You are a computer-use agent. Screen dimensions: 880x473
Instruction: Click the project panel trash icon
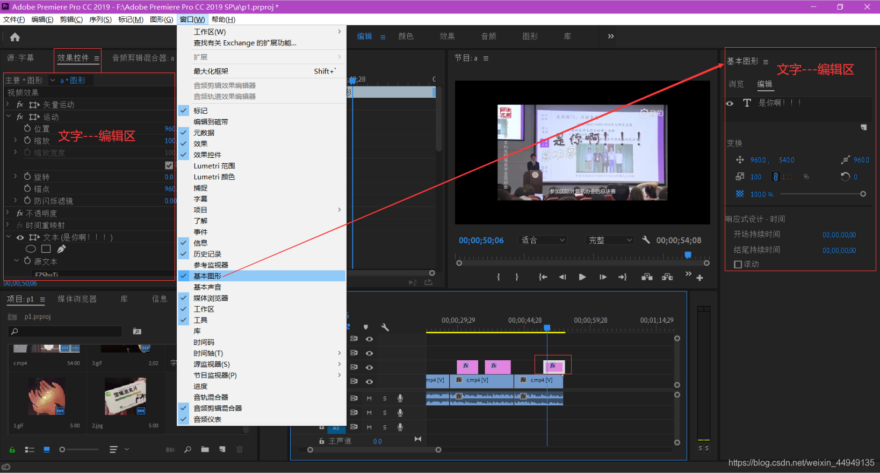click(x=240, y=449)
